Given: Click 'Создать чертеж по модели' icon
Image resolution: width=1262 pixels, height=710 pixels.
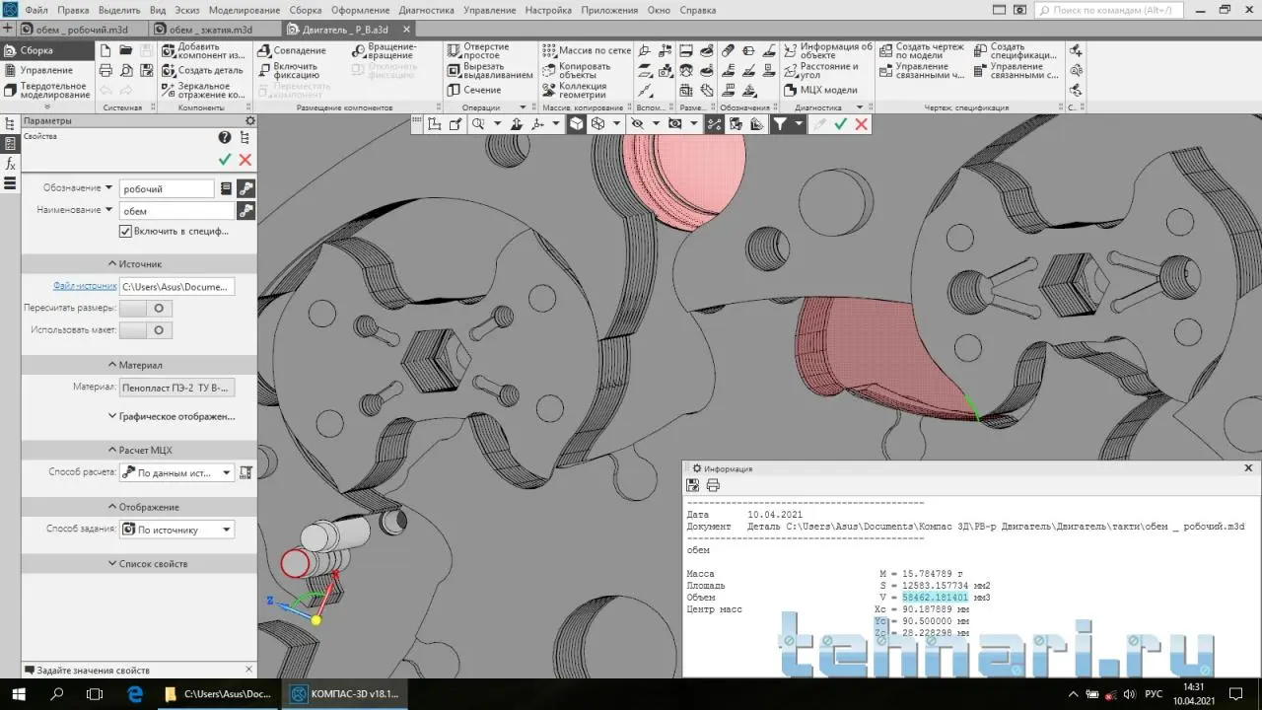Looking at the screenshot, I should click(885, 50).
